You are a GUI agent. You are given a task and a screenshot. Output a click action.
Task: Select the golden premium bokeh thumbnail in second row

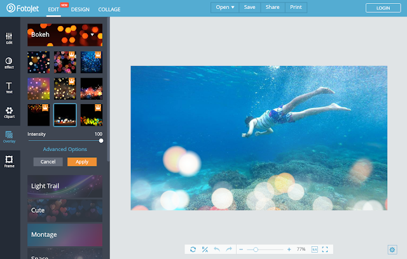pos(65,89)
